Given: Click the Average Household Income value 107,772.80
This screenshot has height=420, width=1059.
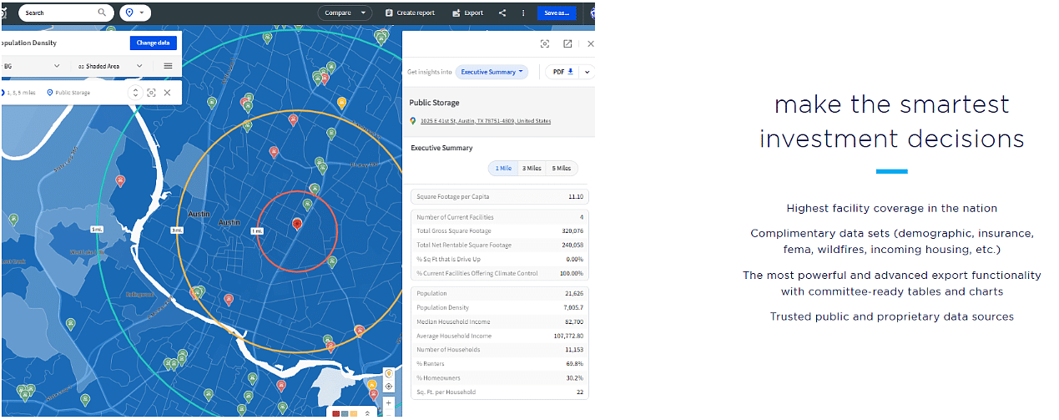Looking at the screenshot, I should (x=569, y=336).
